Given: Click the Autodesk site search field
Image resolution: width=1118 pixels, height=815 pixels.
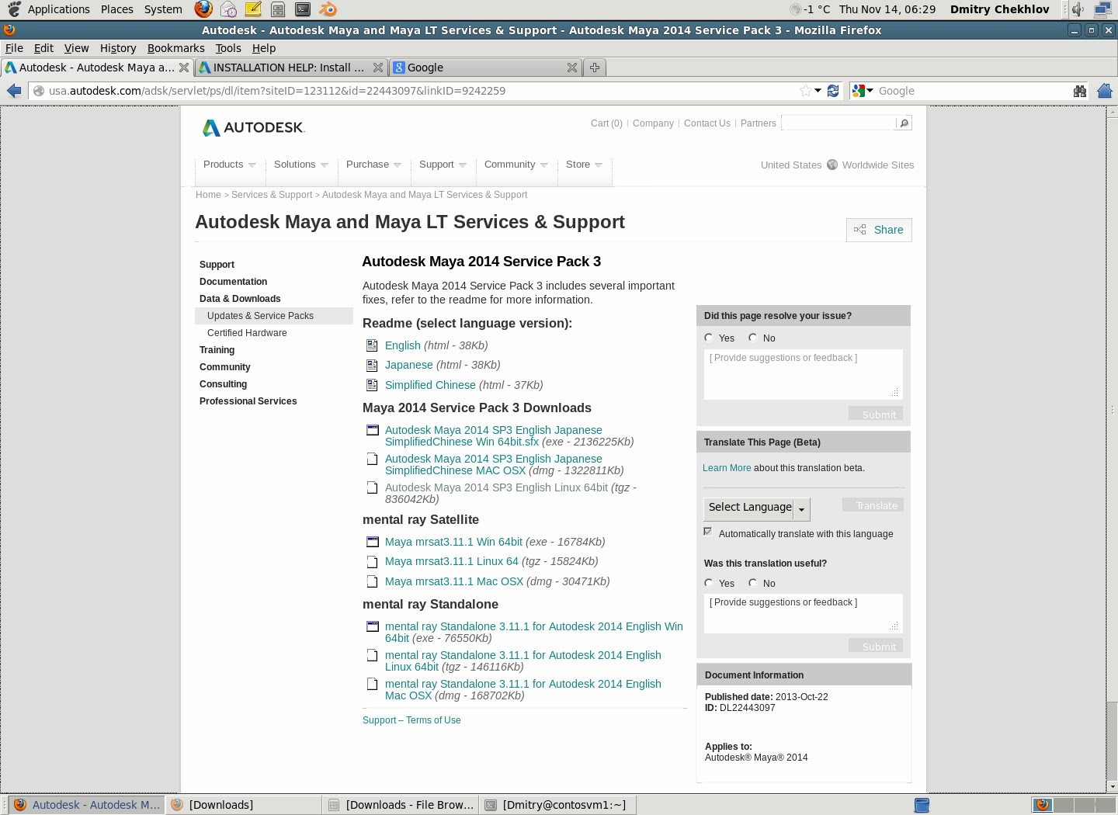Looking at the screenshot, I should click(x=838, y=123).
